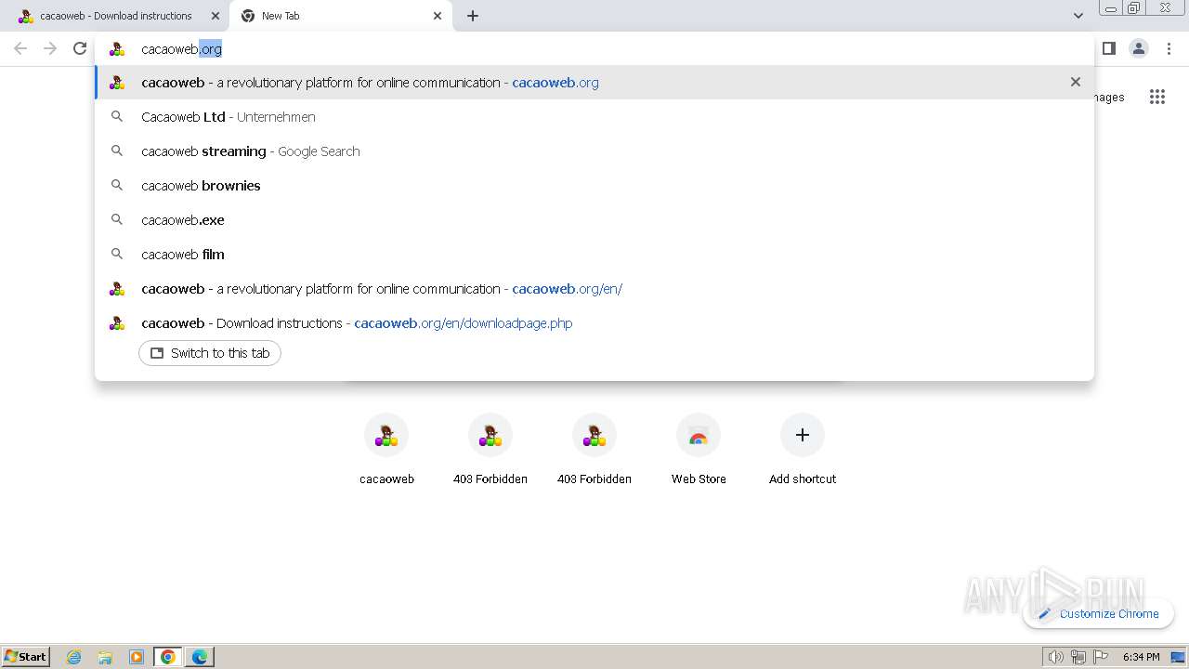Viewport: 1189px width, 669px height.
Task: Open the first 403 Forbidden shortcut
Action: point(490,452)
